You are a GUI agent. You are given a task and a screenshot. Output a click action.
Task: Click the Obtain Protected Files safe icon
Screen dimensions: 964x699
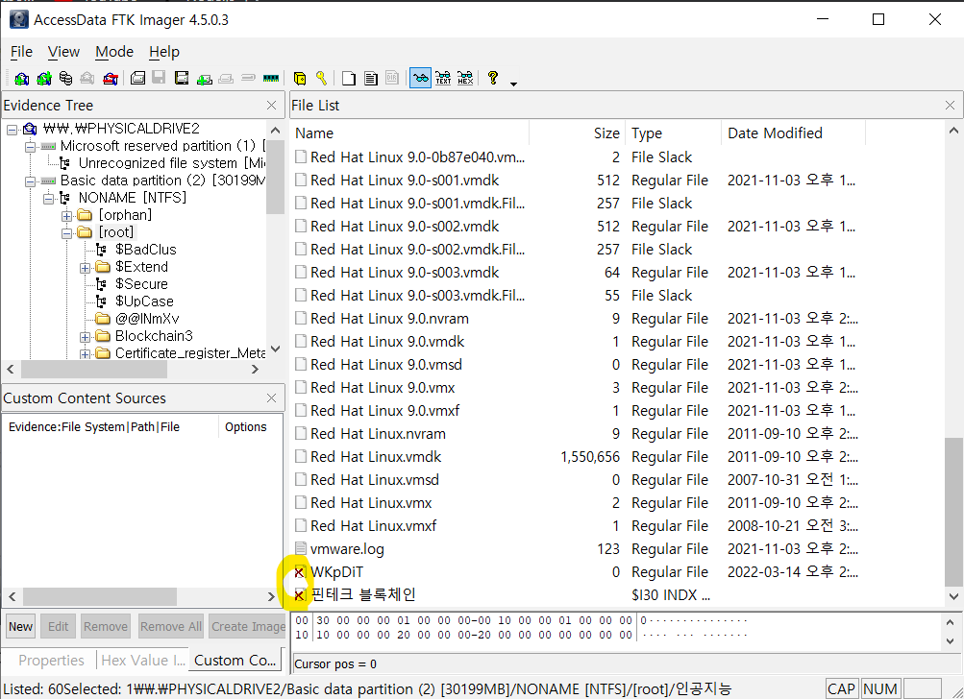tap(300, 78)
